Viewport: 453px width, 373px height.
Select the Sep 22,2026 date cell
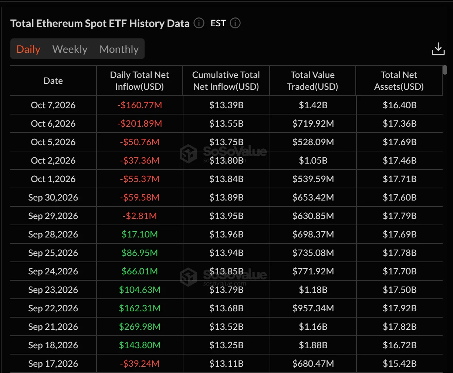[53, 308]
